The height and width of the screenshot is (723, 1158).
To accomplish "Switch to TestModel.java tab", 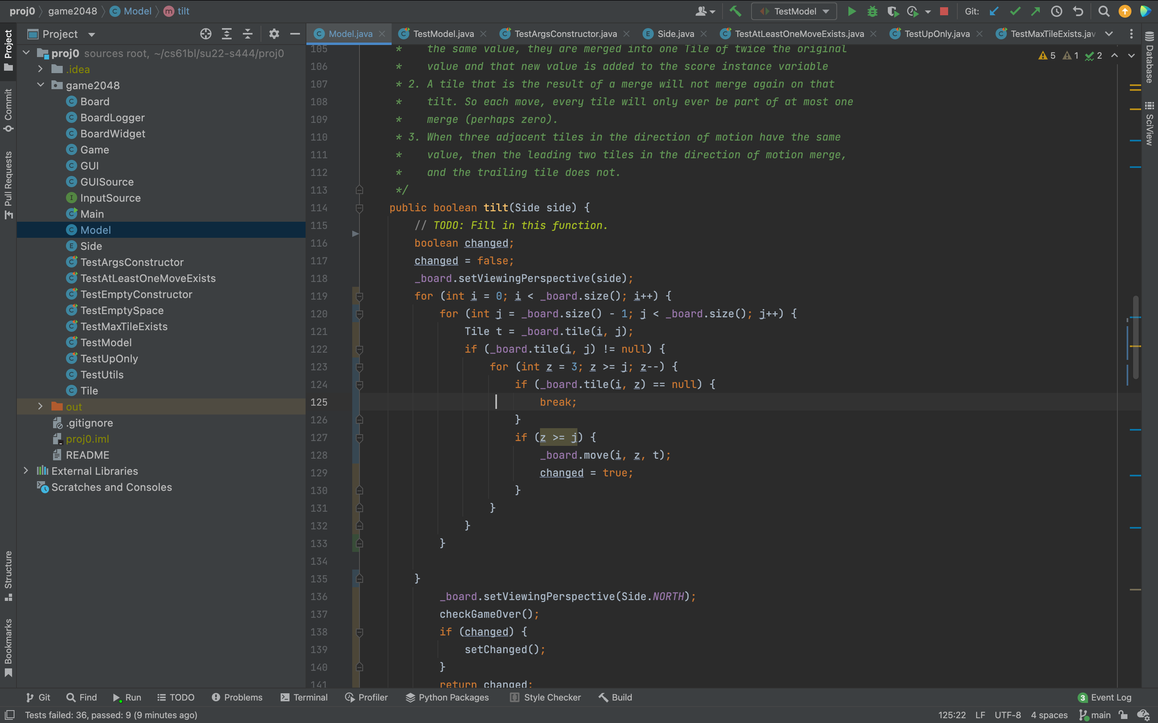I will coord(443,34).
